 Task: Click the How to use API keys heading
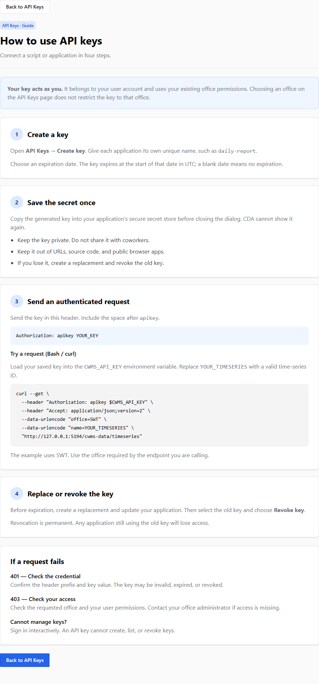[x=51, y=41]
